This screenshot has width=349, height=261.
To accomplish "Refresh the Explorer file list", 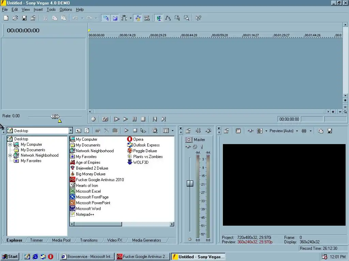I will tap(87, 131).
